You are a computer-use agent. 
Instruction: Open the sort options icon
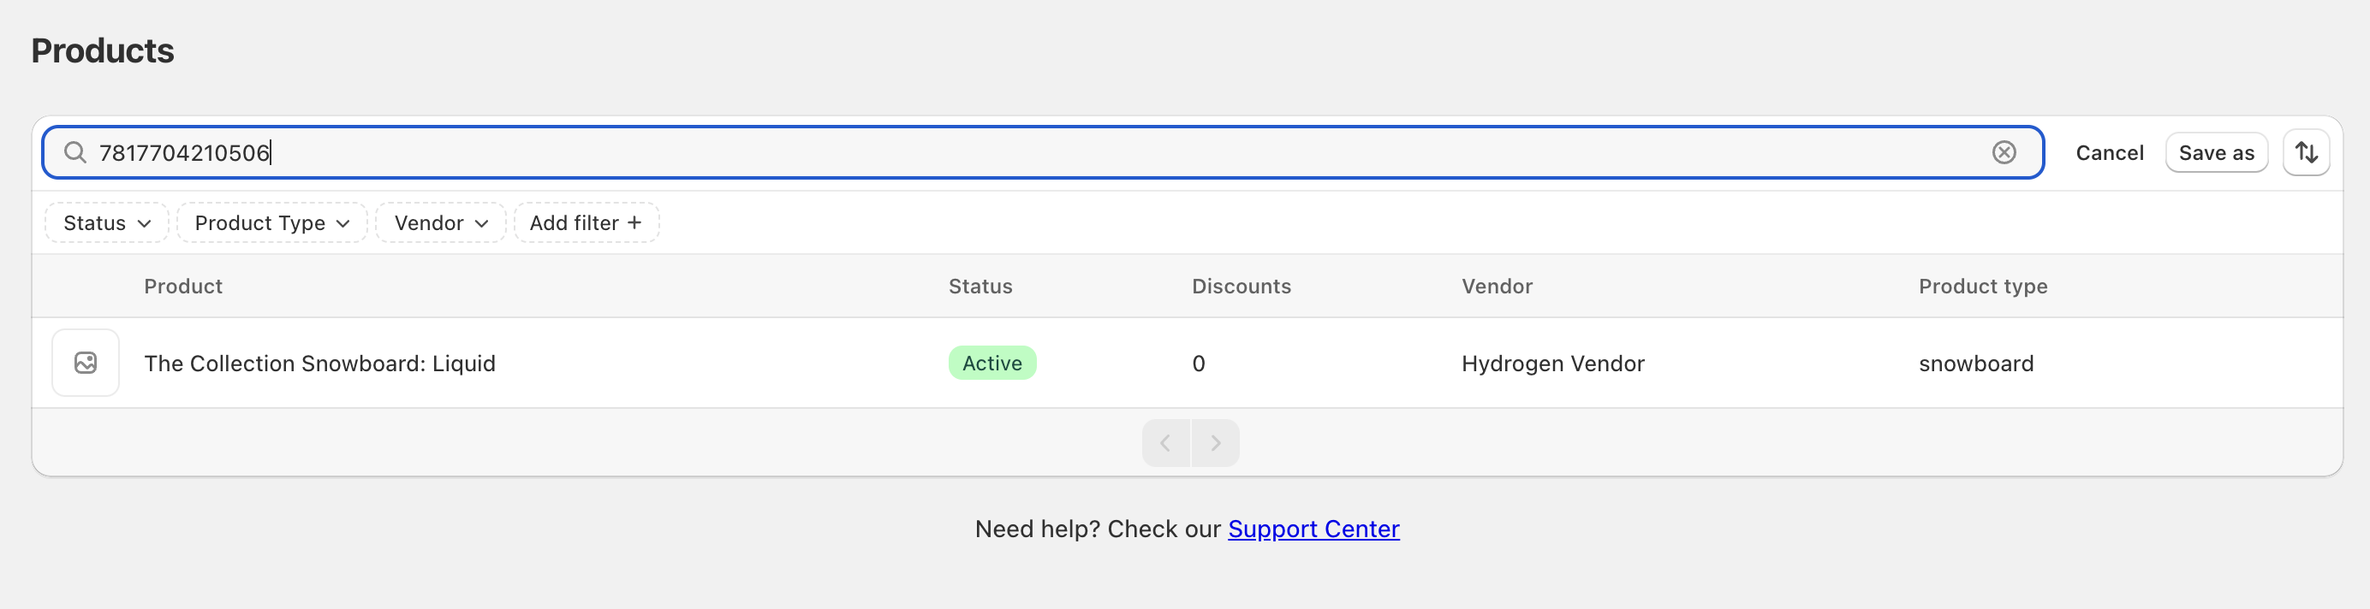coord(2305,152)
